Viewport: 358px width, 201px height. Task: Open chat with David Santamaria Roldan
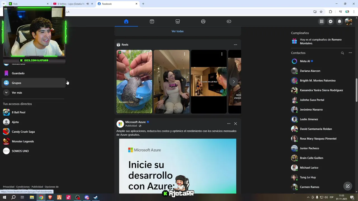tap(322, 129)
